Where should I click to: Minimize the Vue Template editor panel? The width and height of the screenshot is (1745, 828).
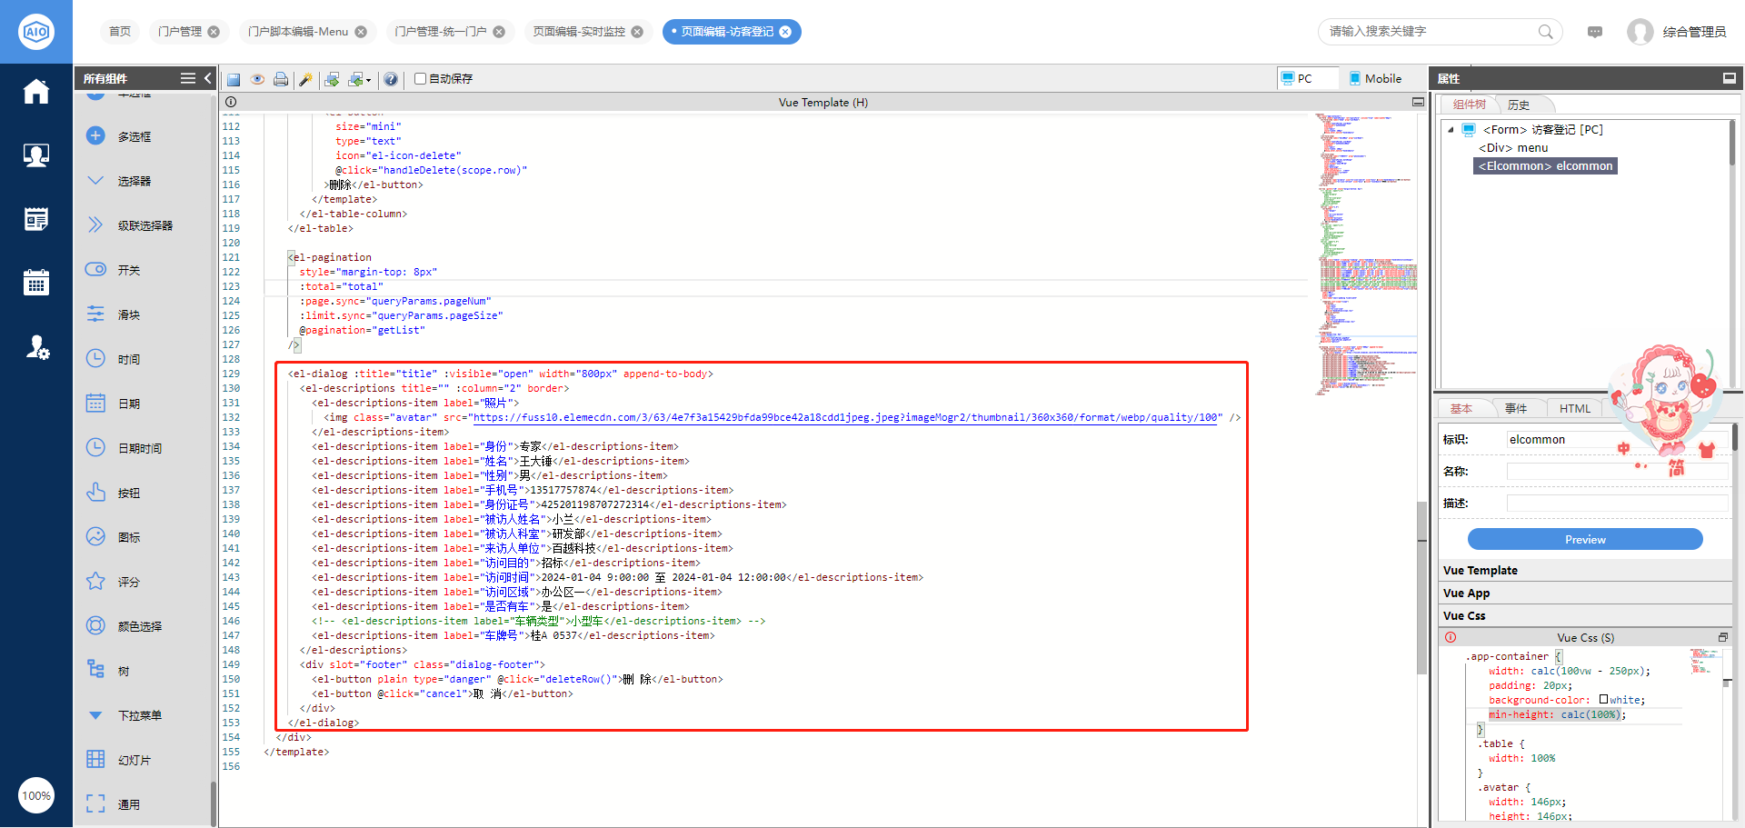click(x=1418, y=103)
